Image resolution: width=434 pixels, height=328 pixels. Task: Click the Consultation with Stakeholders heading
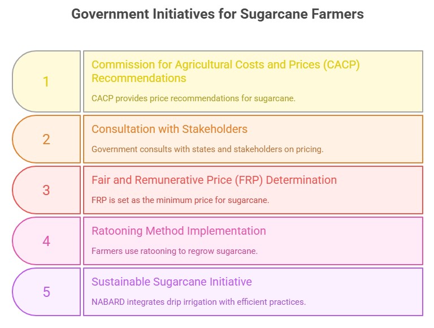click(170, 129)
